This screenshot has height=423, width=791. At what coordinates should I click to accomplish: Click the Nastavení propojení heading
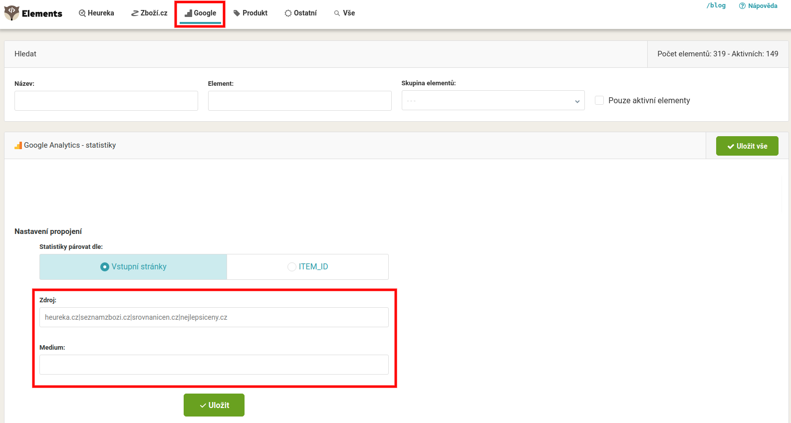point(48,231)
